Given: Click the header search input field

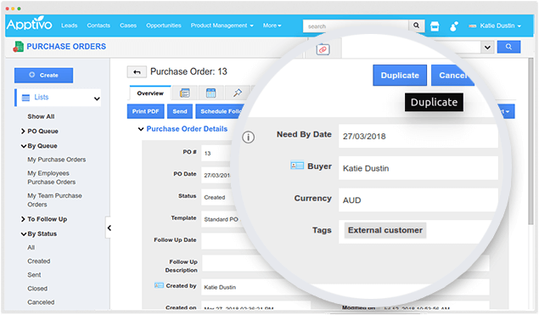Looking at the screenshot, I should pyautogui.click(x=356, y=25).
